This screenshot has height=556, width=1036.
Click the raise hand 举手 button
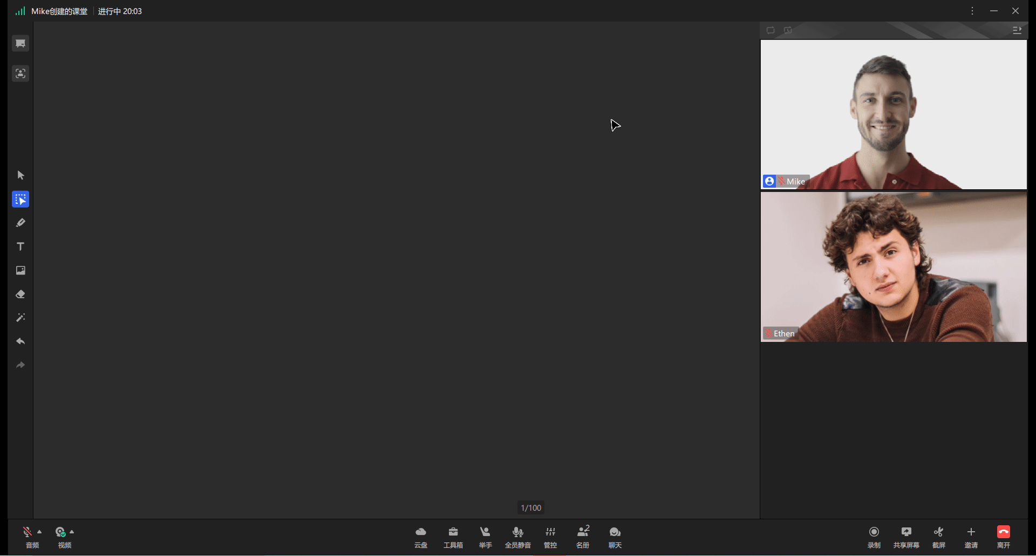[486, 537]
